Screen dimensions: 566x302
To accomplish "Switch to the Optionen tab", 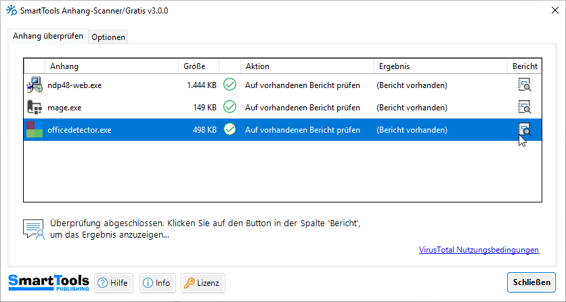I will tap(108, 37).
